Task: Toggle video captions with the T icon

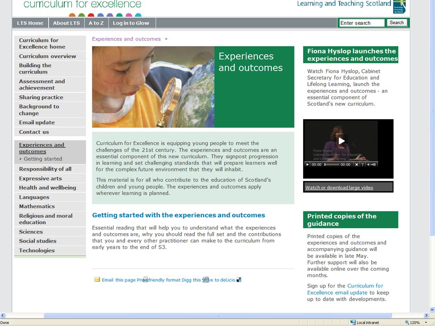Action: point(362,164)
